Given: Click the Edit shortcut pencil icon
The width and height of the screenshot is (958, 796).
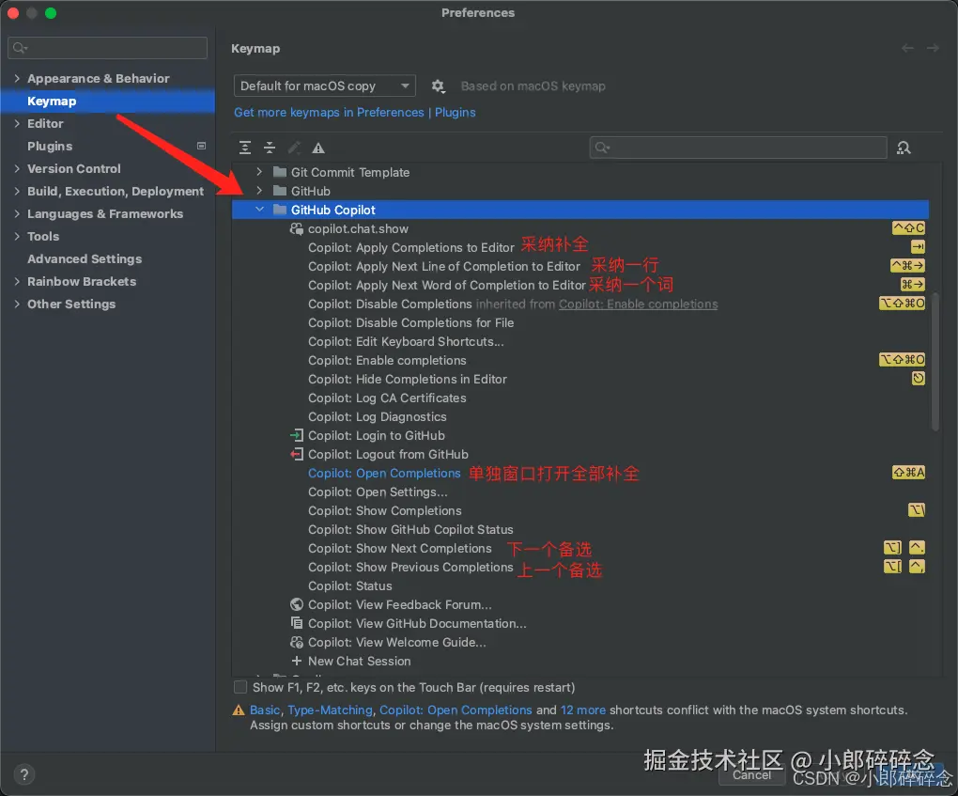Looking at the screenshot, I should [x=294, y=148].
